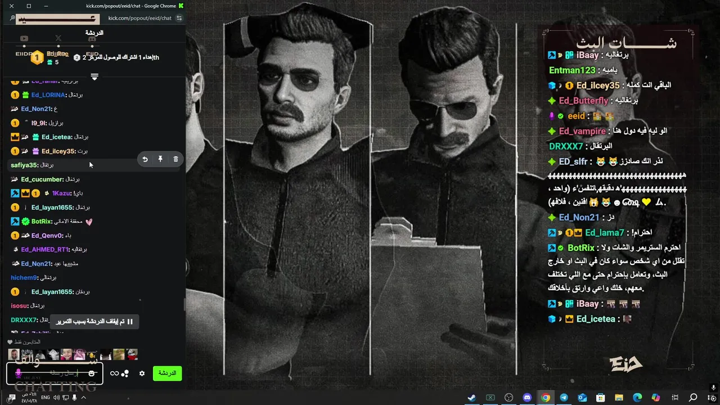Screen dimensions: 720x405
Task: Open Windows search from the taskbar
Action: (x=693, y=397)
